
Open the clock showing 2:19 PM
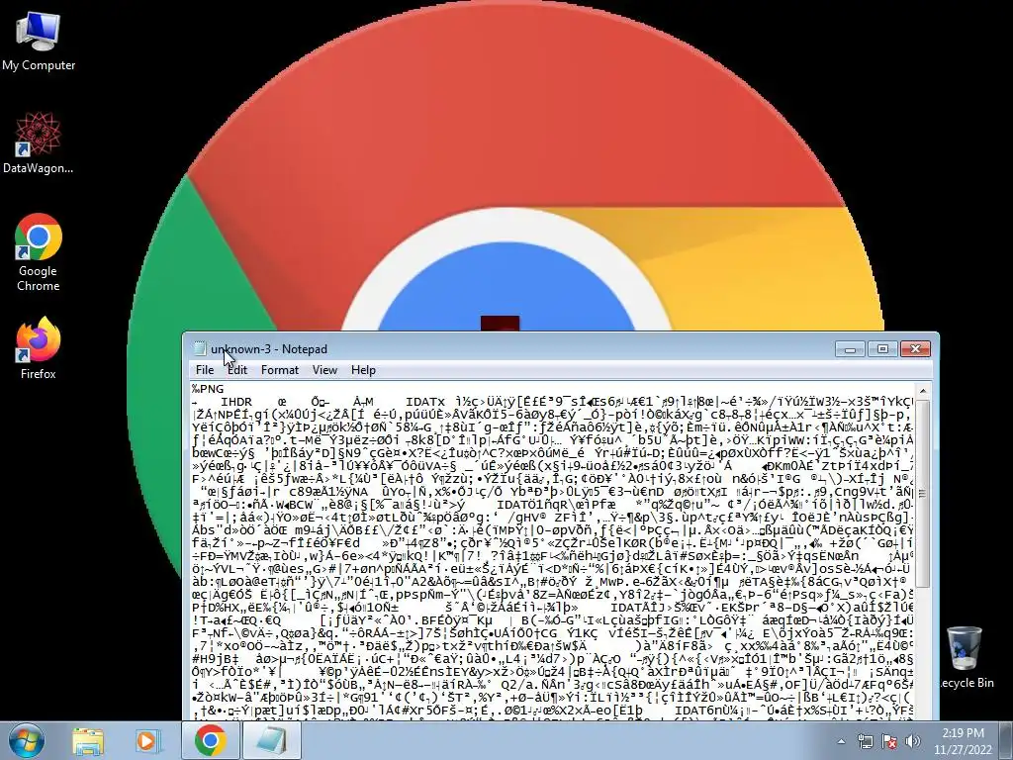click(963, 741)
